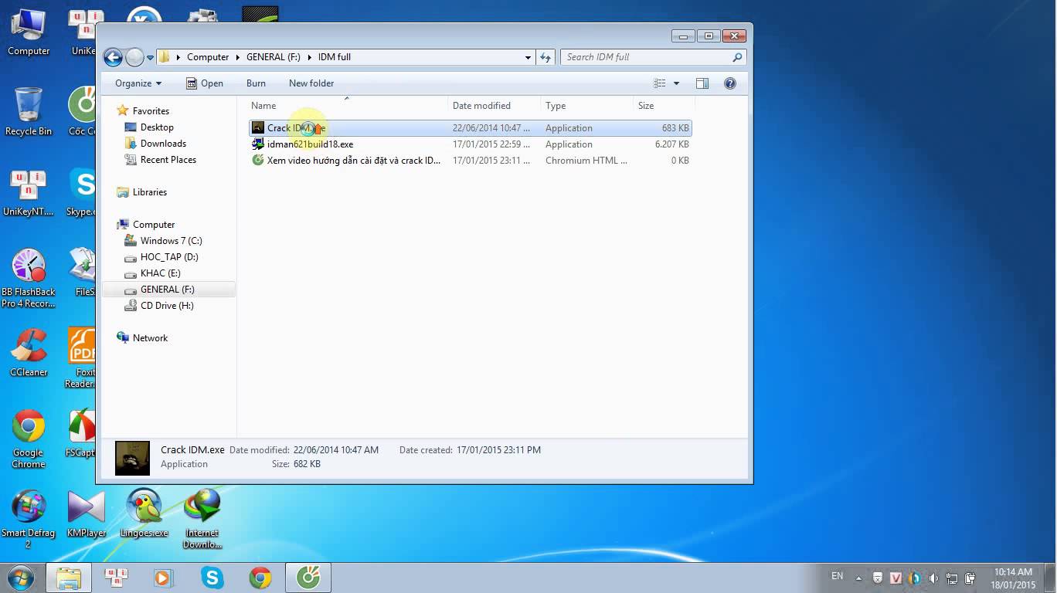The width and height of the screenshot is (1057, 593).
Task: Open Computer desktop icon
Action: pos(29,33)
